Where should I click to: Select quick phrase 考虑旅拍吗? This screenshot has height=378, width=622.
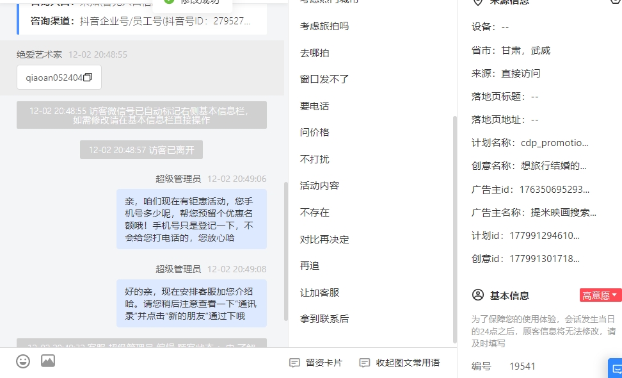324,26
